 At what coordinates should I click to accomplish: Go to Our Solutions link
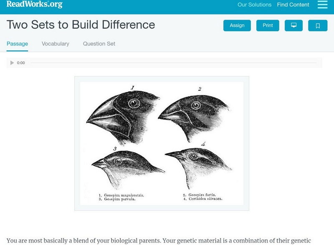tap(254, 5)
